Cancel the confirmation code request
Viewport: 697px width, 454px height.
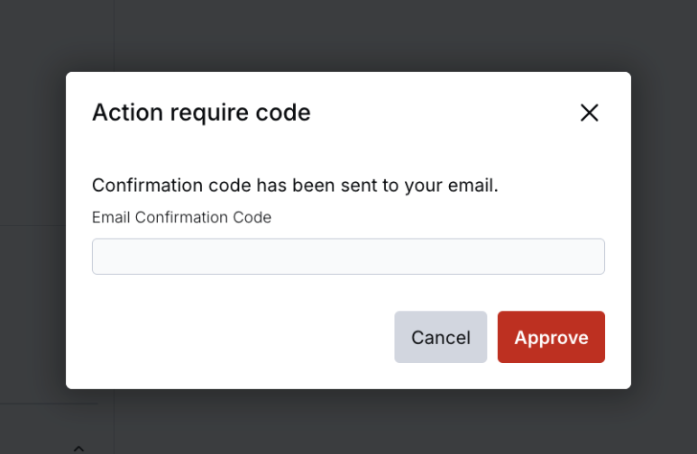(x=441, y=337)
